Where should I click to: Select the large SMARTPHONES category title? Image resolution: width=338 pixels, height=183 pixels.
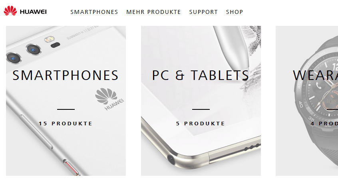[x=66, y=75]
